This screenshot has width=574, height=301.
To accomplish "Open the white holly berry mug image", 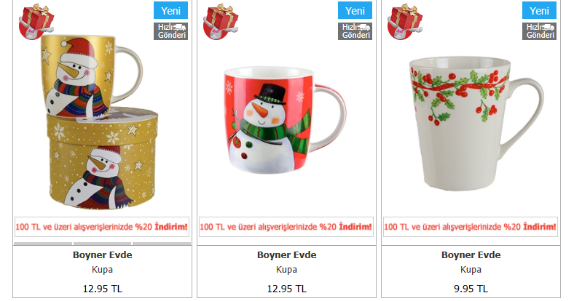I will pyautogui.click(x=476, y=124).
